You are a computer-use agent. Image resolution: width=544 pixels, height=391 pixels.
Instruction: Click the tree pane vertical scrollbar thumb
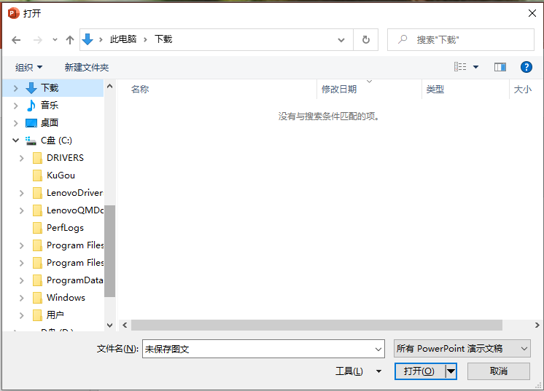109,251
